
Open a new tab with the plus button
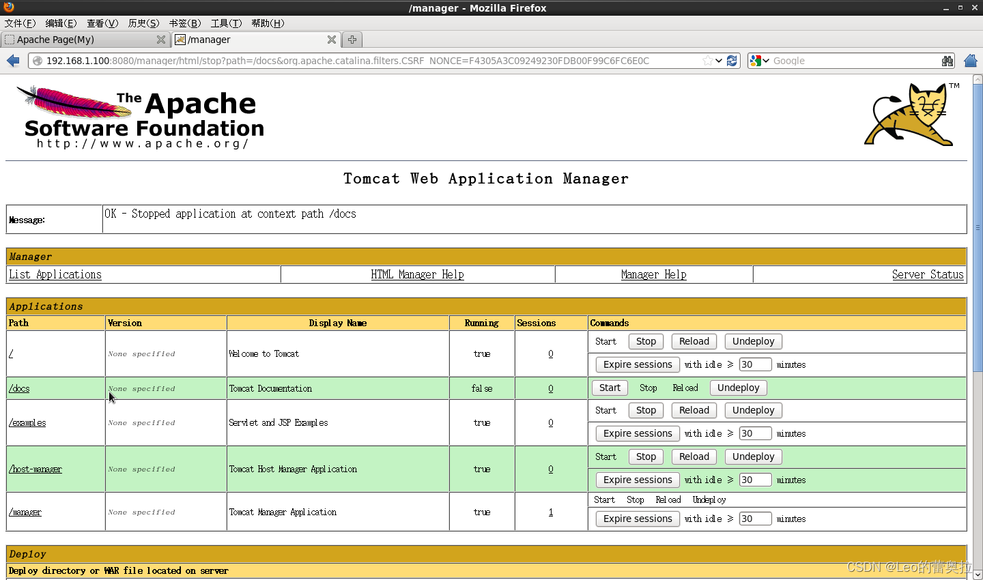point(352,40)
